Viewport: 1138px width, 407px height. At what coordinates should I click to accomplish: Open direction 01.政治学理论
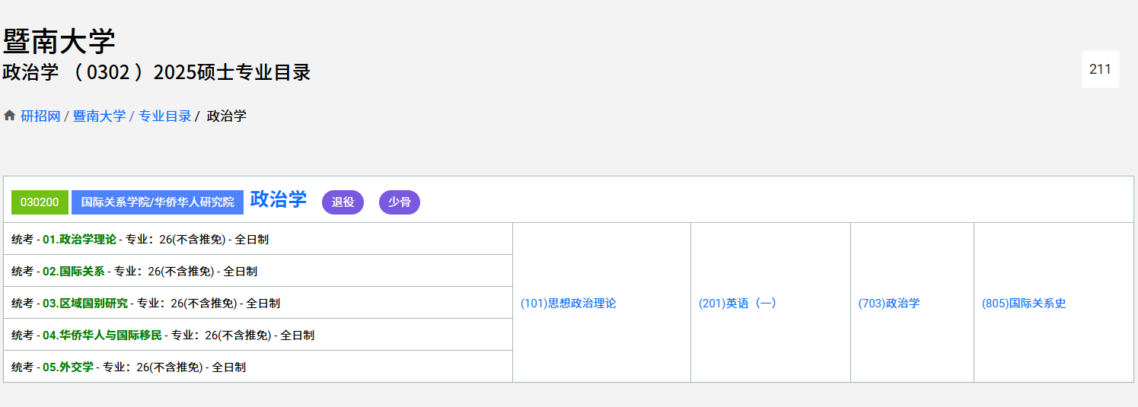(x=79, y=240)
